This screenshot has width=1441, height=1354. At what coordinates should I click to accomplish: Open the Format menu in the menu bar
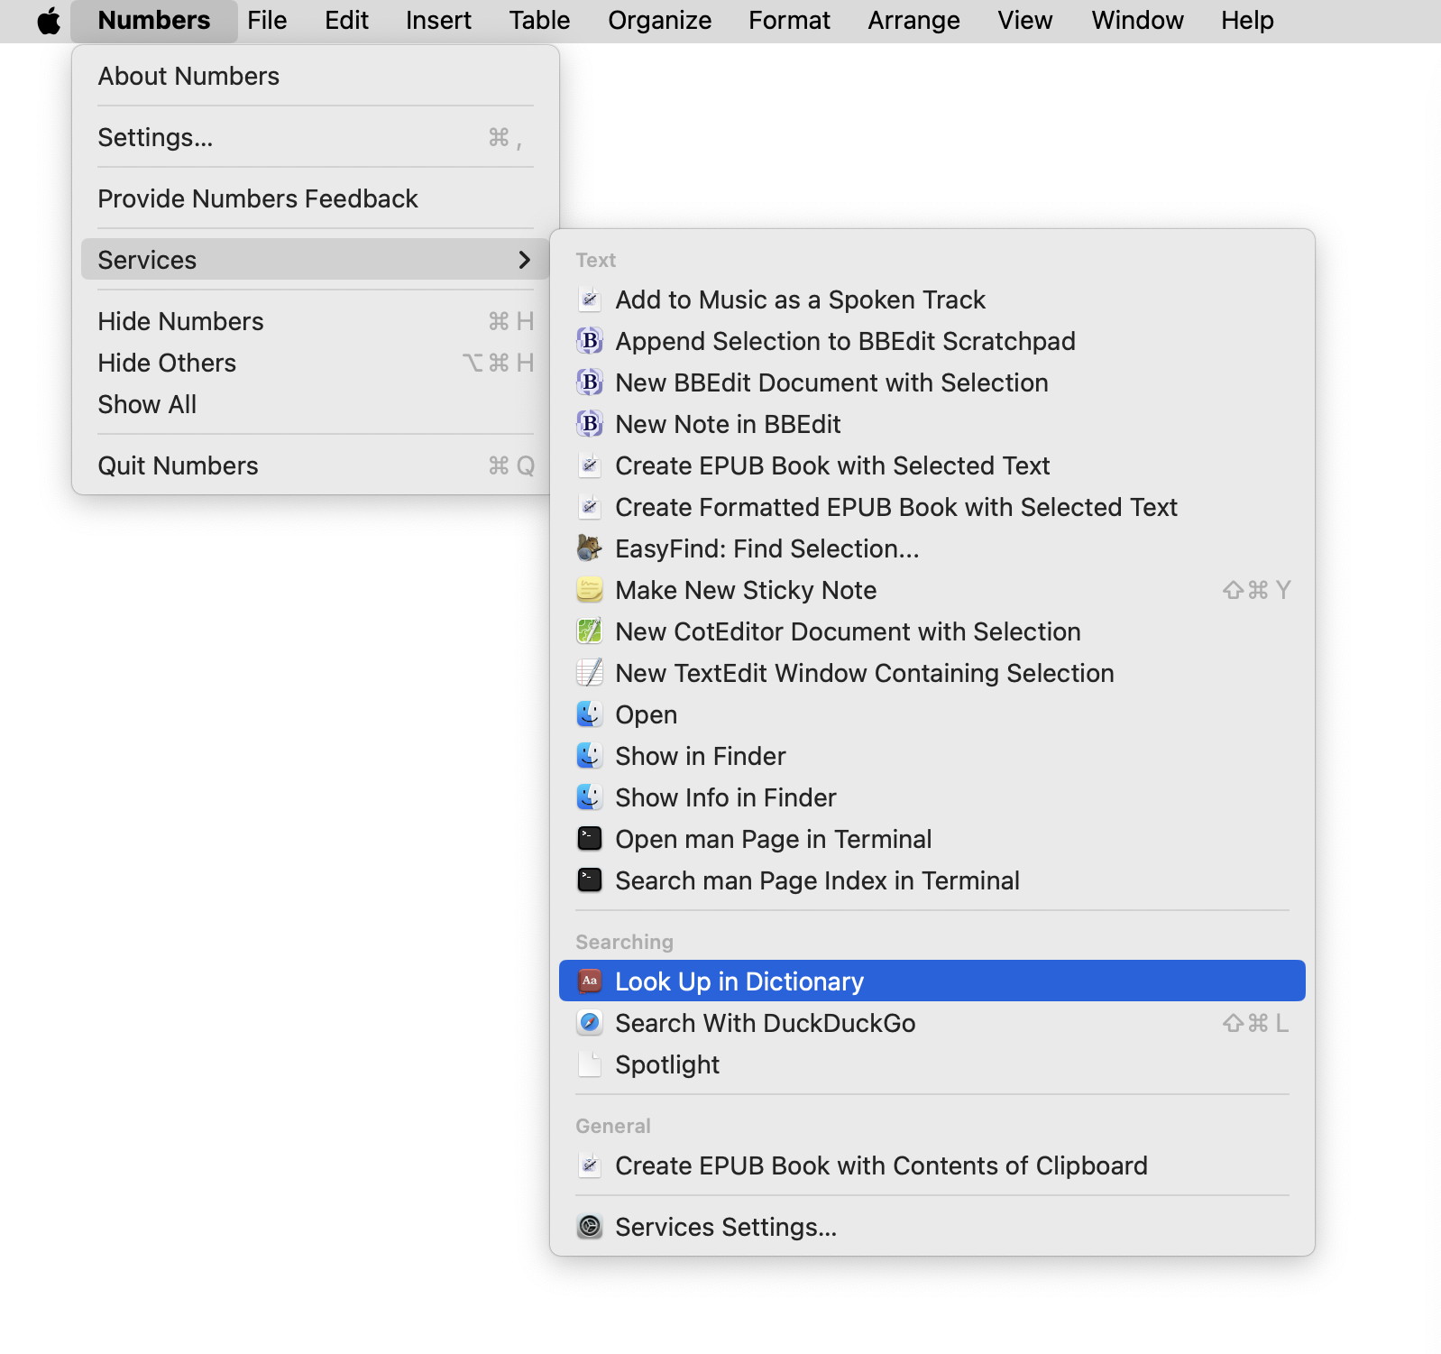[789, 21]
